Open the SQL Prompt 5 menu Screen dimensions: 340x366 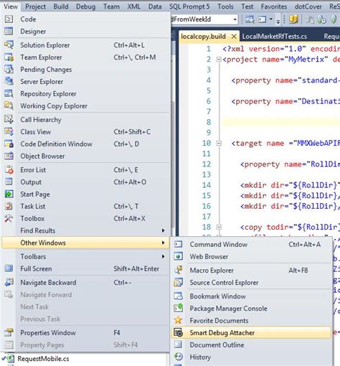189,6
